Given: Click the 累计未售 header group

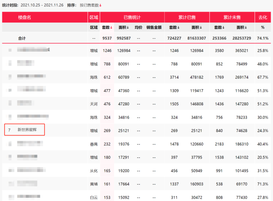Looking at the screenshot, I should [x=232, y=17].
